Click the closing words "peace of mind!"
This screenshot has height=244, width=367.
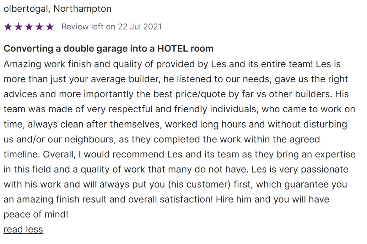36,214
